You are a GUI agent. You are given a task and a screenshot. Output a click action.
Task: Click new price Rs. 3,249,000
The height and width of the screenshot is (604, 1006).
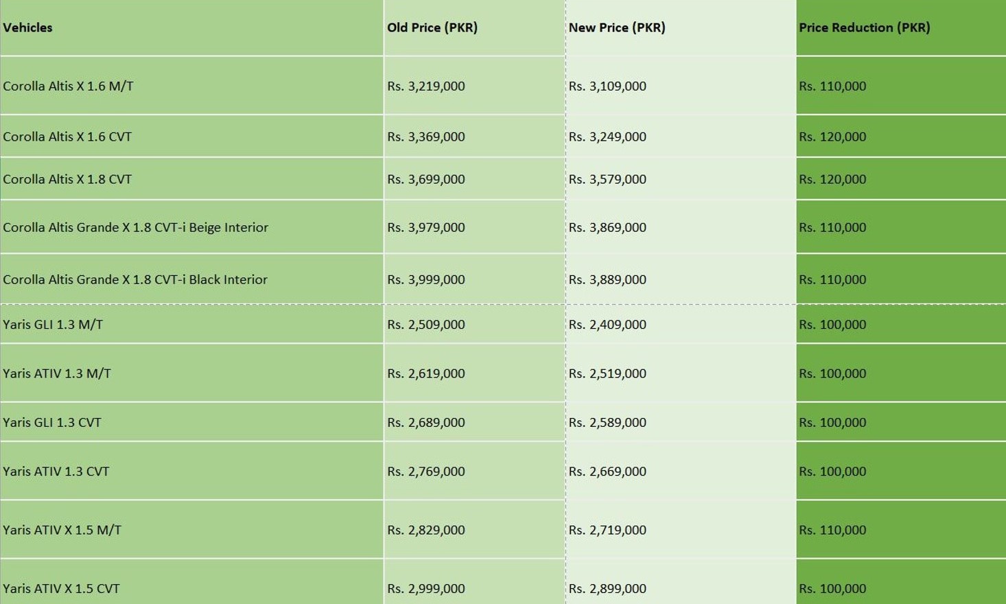click(x=681, y=137)
